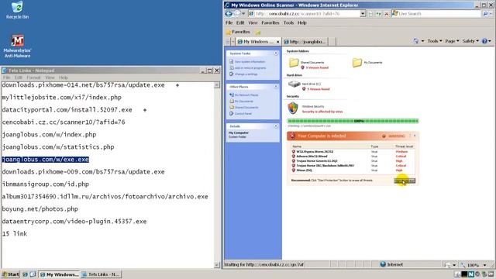Close the My Windows tab
Viewport: 496px width, 279px height.
tap(277, 41)
